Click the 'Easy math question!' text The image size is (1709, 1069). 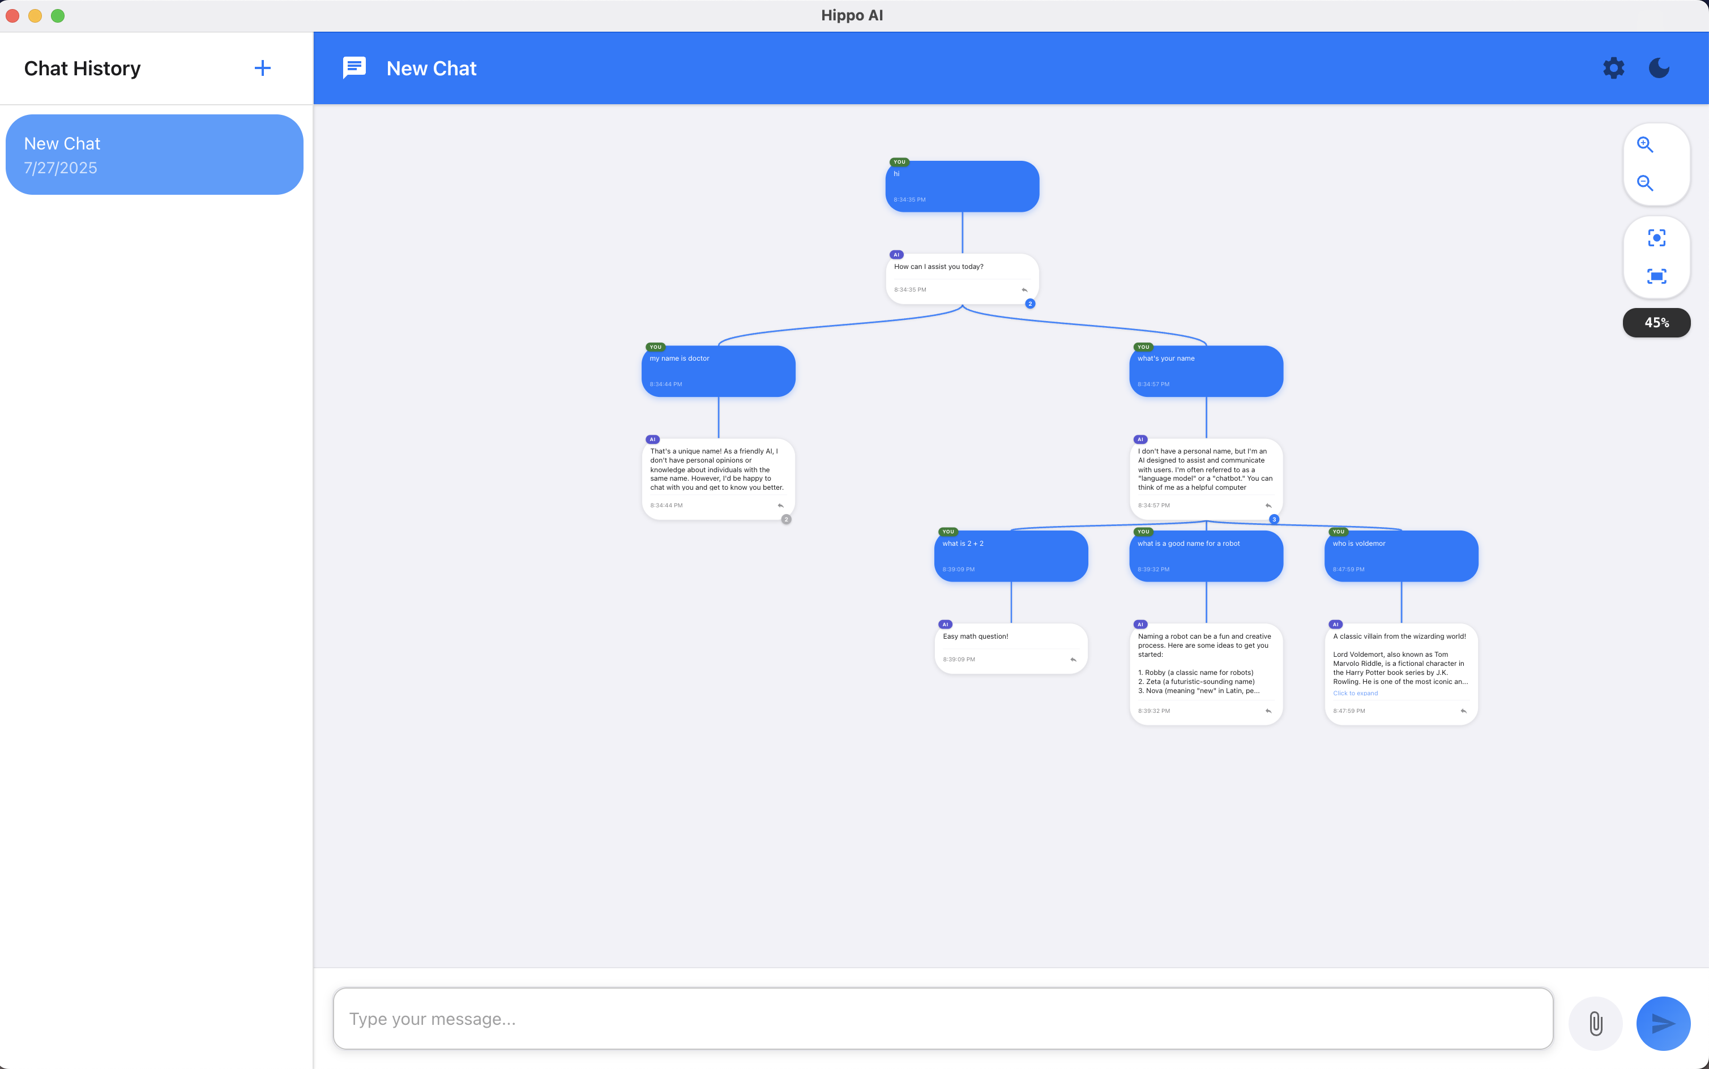(976, 636)
